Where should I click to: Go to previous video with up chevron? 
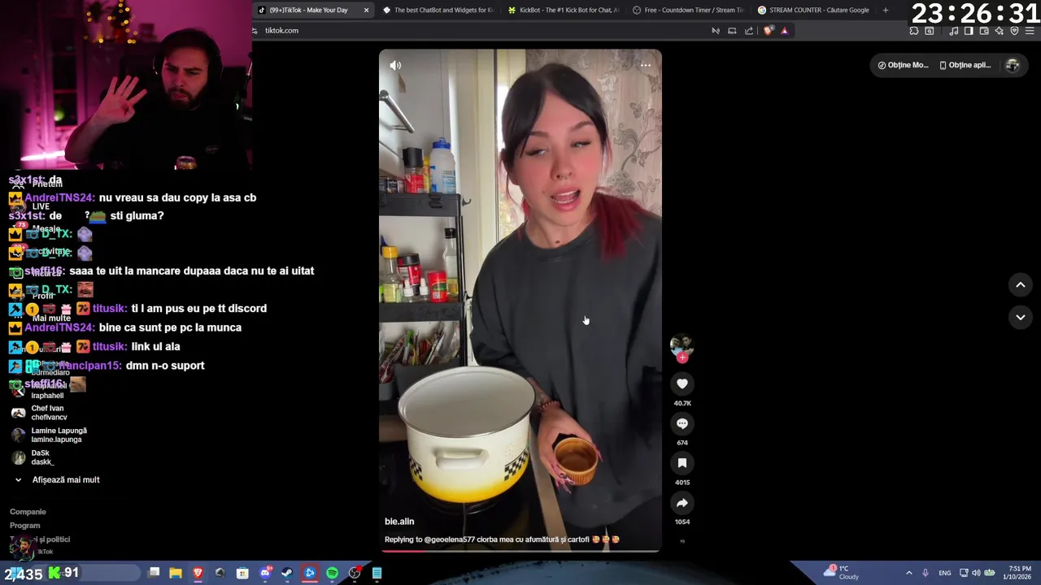point(1021,284)
